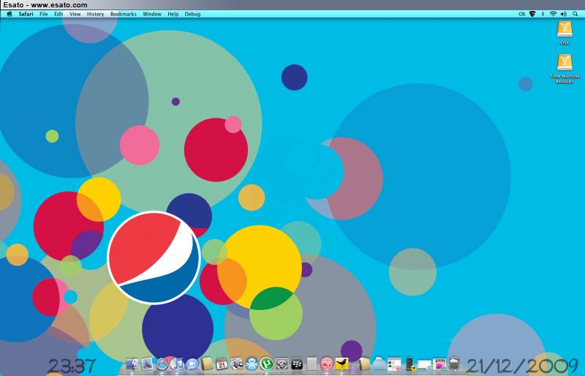Open the Window menu
This screenshot has height=376, width=585.
point(152,14)
